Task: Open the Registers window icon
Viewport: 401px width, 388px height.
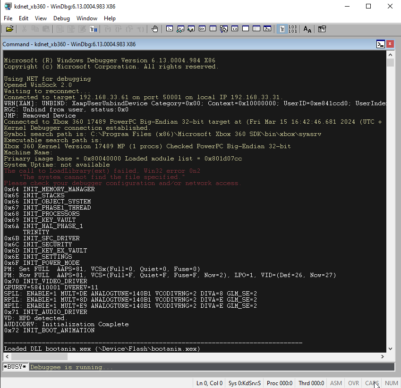Action: click(x=202, y=29)
